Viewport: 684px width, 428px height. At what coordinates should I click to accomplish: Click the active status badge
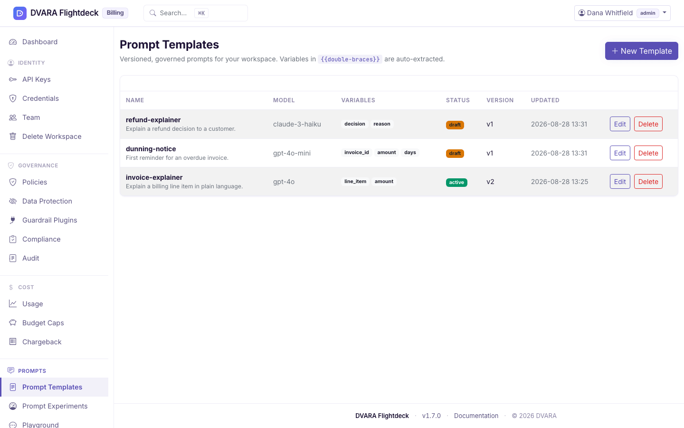tap(456, 183)
